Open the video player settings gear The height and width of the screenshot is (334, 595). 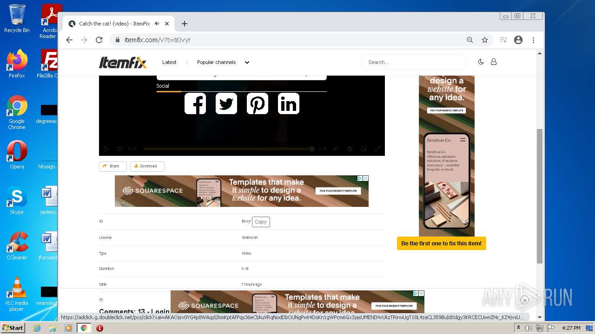(350, 149)
